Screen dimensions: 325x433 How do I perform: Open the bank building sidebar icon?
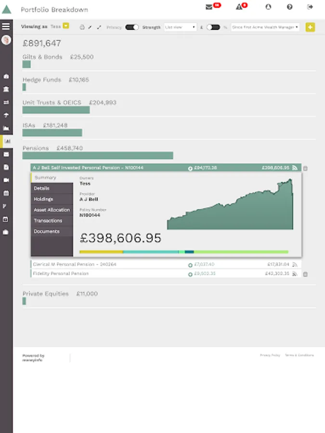coord(6,89)
